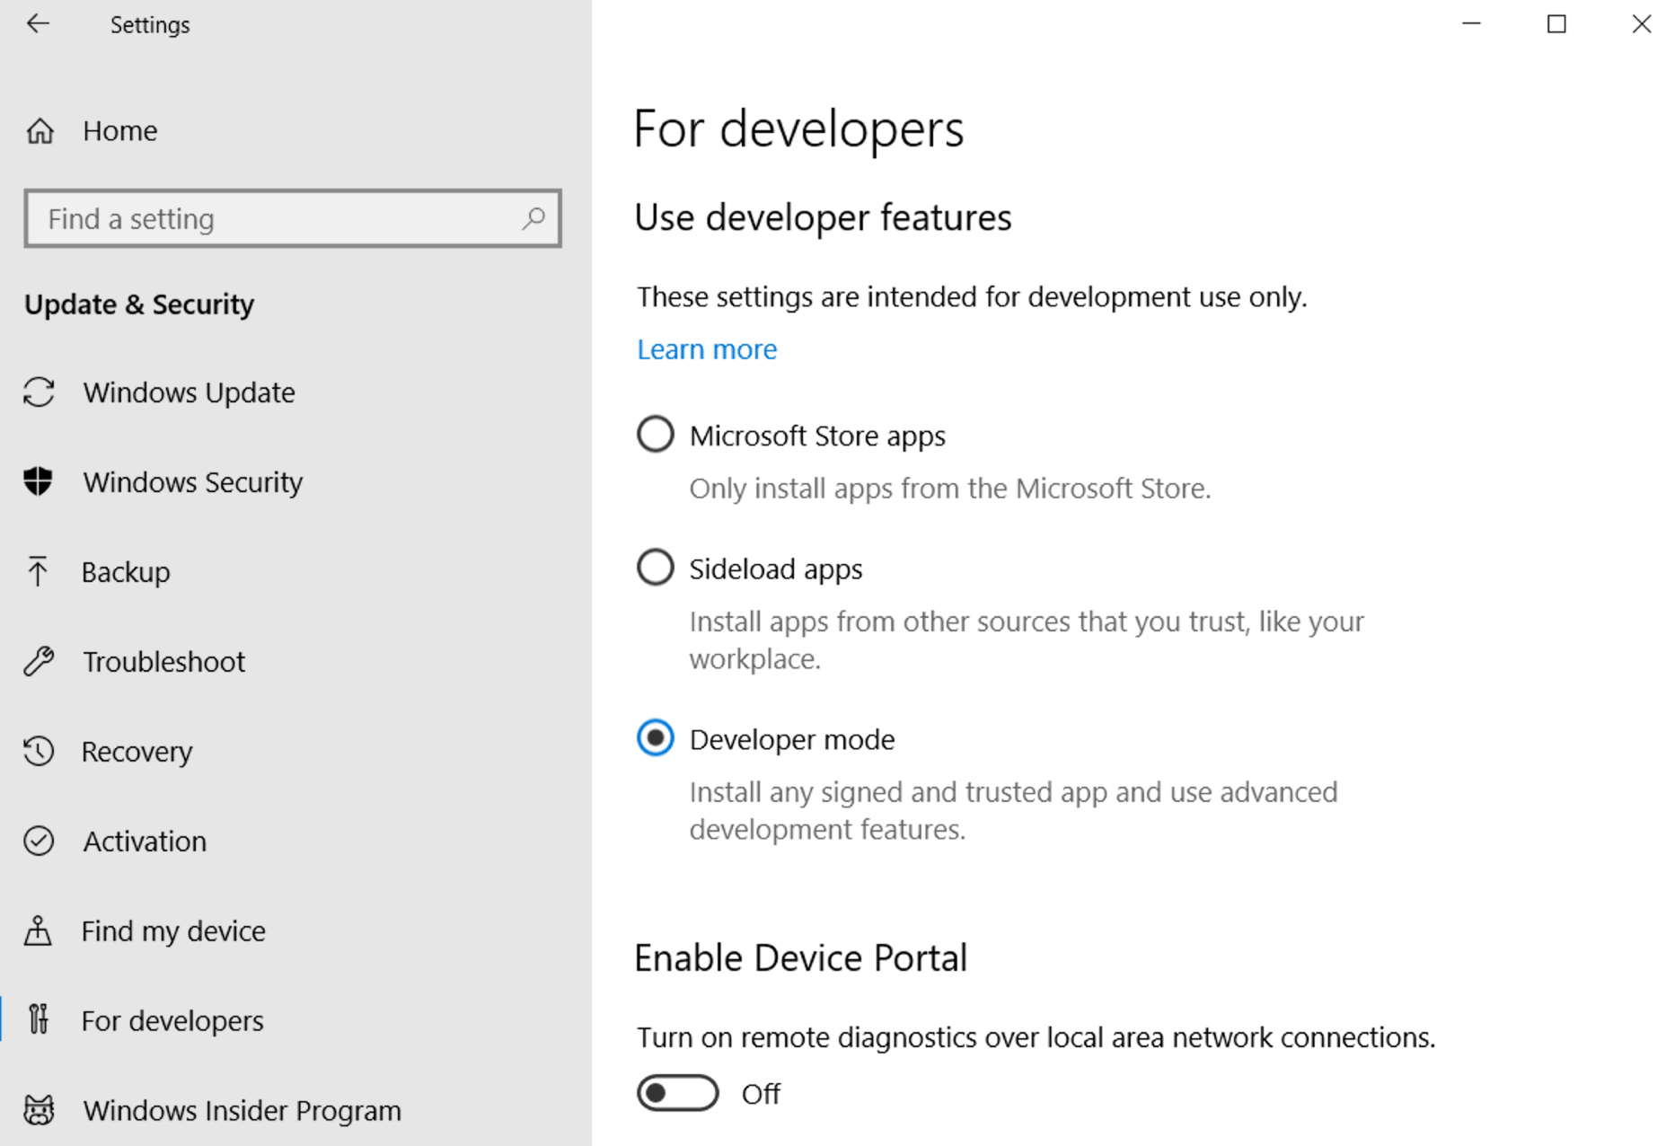Go to Find my device section
Screen dimensions: 1675x1146
[173, 931]
